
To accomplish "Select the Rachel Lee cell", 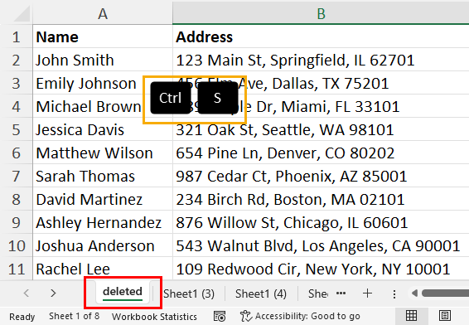I will tap(103, 269).
